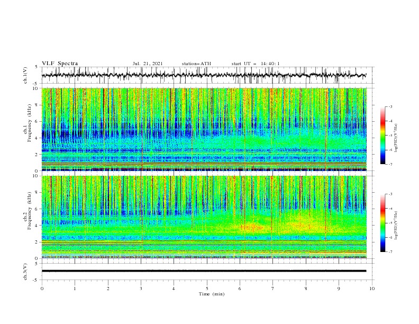The height and width of the screenshot is (324, 419).
Task: Click the "-4" label on ch.2 color bar
Action: pyautogui.click(x=390, y=209)
